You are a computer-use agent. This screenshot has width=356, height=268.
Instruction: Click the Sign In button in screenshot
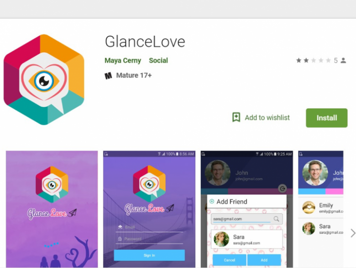click(149, 255)
